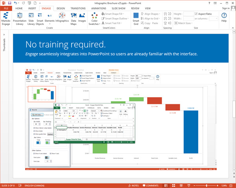Open the 'or columns' combo box
Image resolution: width=236 pixels, height=188 pixels.
pos(214,19)
